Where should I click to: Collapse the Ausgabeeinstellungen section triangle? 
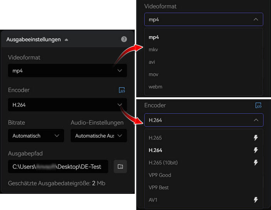pos(66,40)
